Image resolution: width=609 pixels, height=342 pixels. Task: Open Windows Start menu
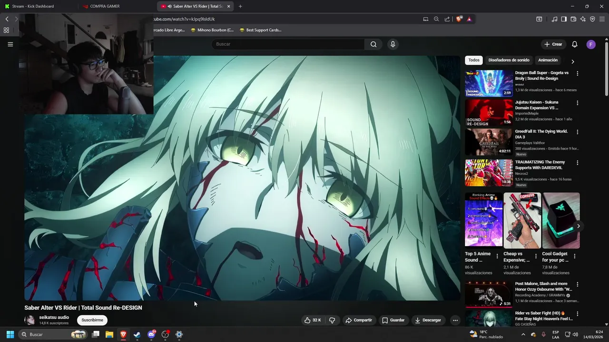click(10, 334)
